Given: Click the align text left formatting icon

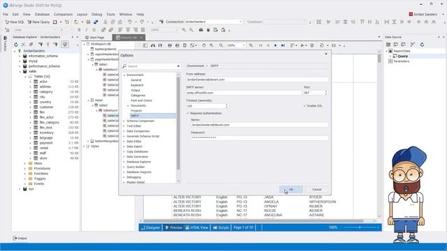Looking at the screenshot, I should click(121, 30).
